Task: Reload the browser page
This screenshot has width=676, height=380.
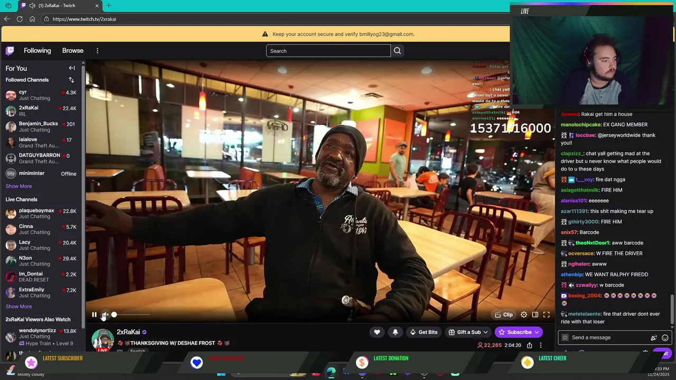Action: 20,19
